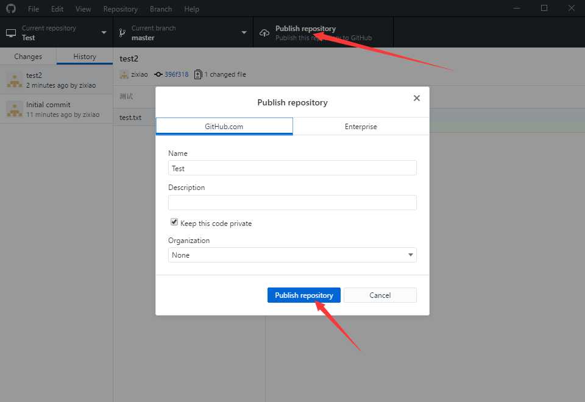The width and height of the screenshot is (585, 402).
Task: Minimize the GitHub Desktop window
Action: tap(517, 8)
